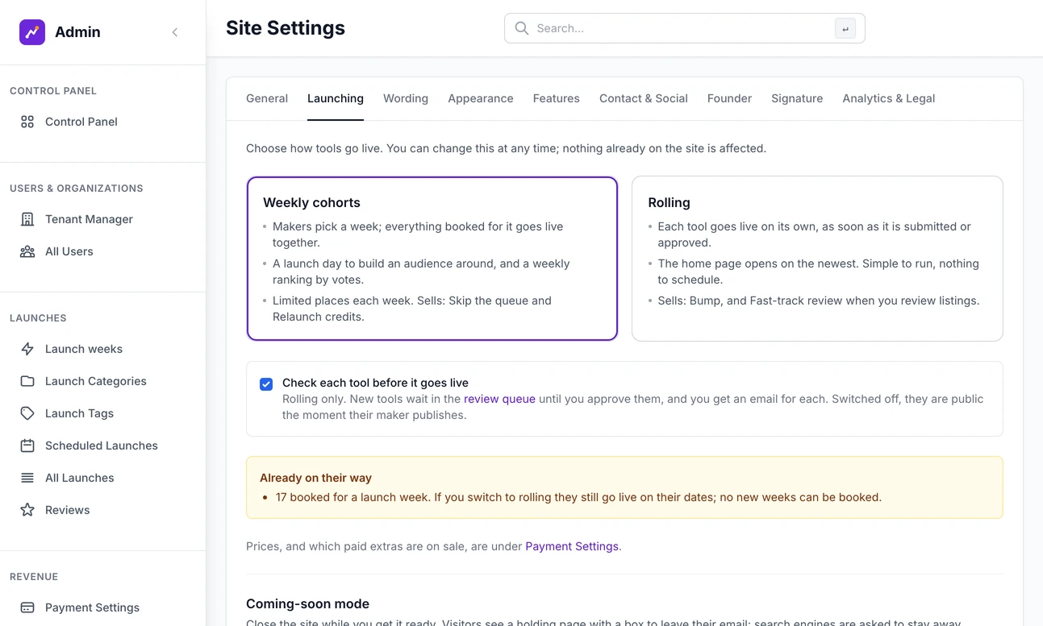
Task: Switch to the General tab
Action: [x=267, y=98]
